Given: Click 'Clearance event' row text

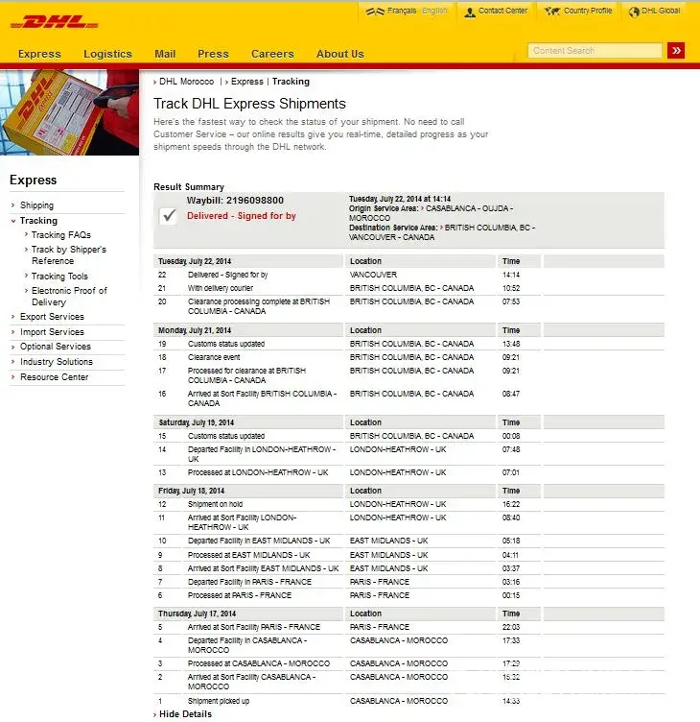Looking at the screenshot, I should click(x=214, y=357).
